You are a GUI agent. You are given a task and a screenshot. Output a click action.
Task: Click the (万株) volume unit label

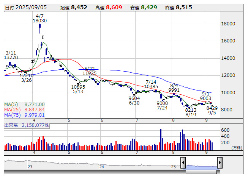point(237,148)
